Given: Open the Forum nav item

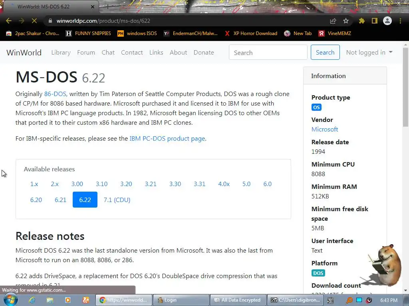Looking at the screenshot, I should [x=86, y=52].
